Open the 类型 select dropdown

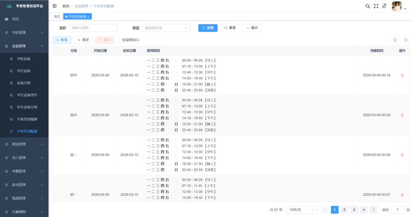click(x=166, y=28)
